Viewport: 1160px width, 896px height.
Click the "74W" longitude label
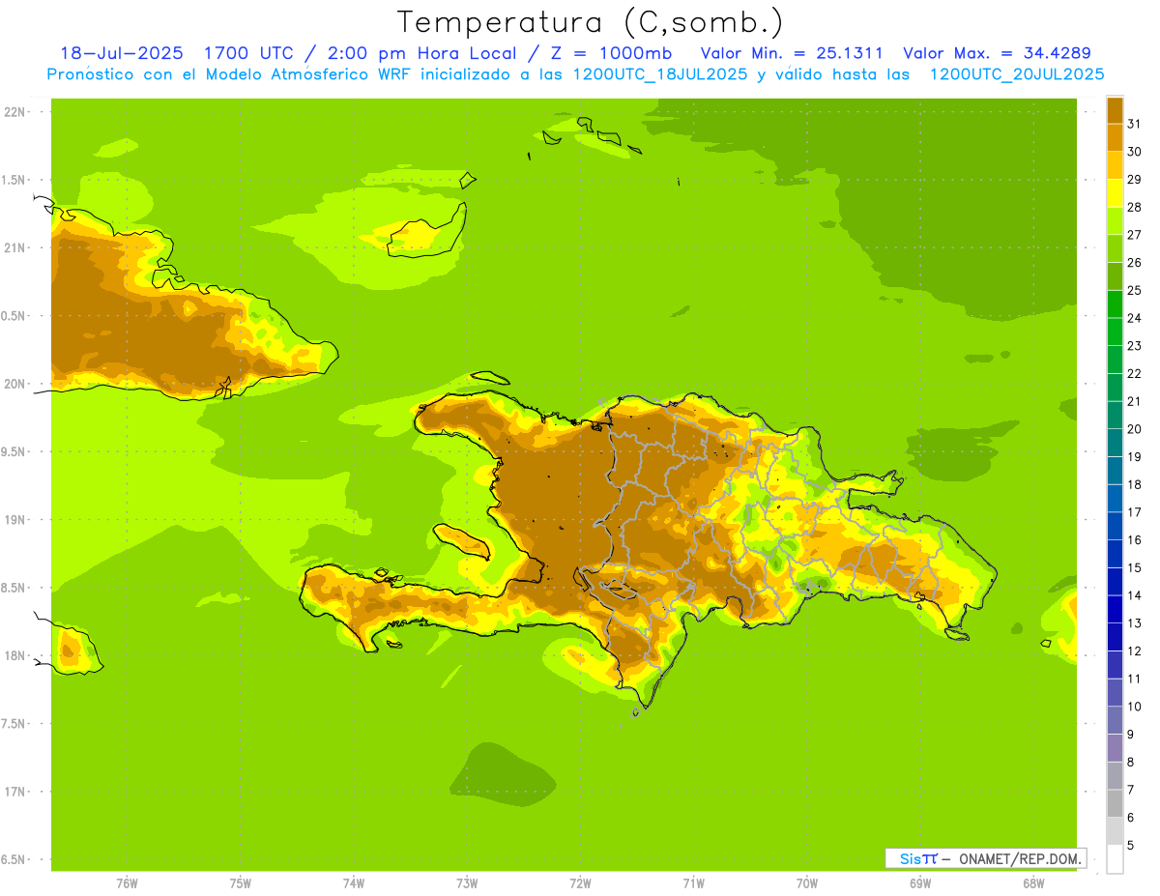click(x=354, y=883)
